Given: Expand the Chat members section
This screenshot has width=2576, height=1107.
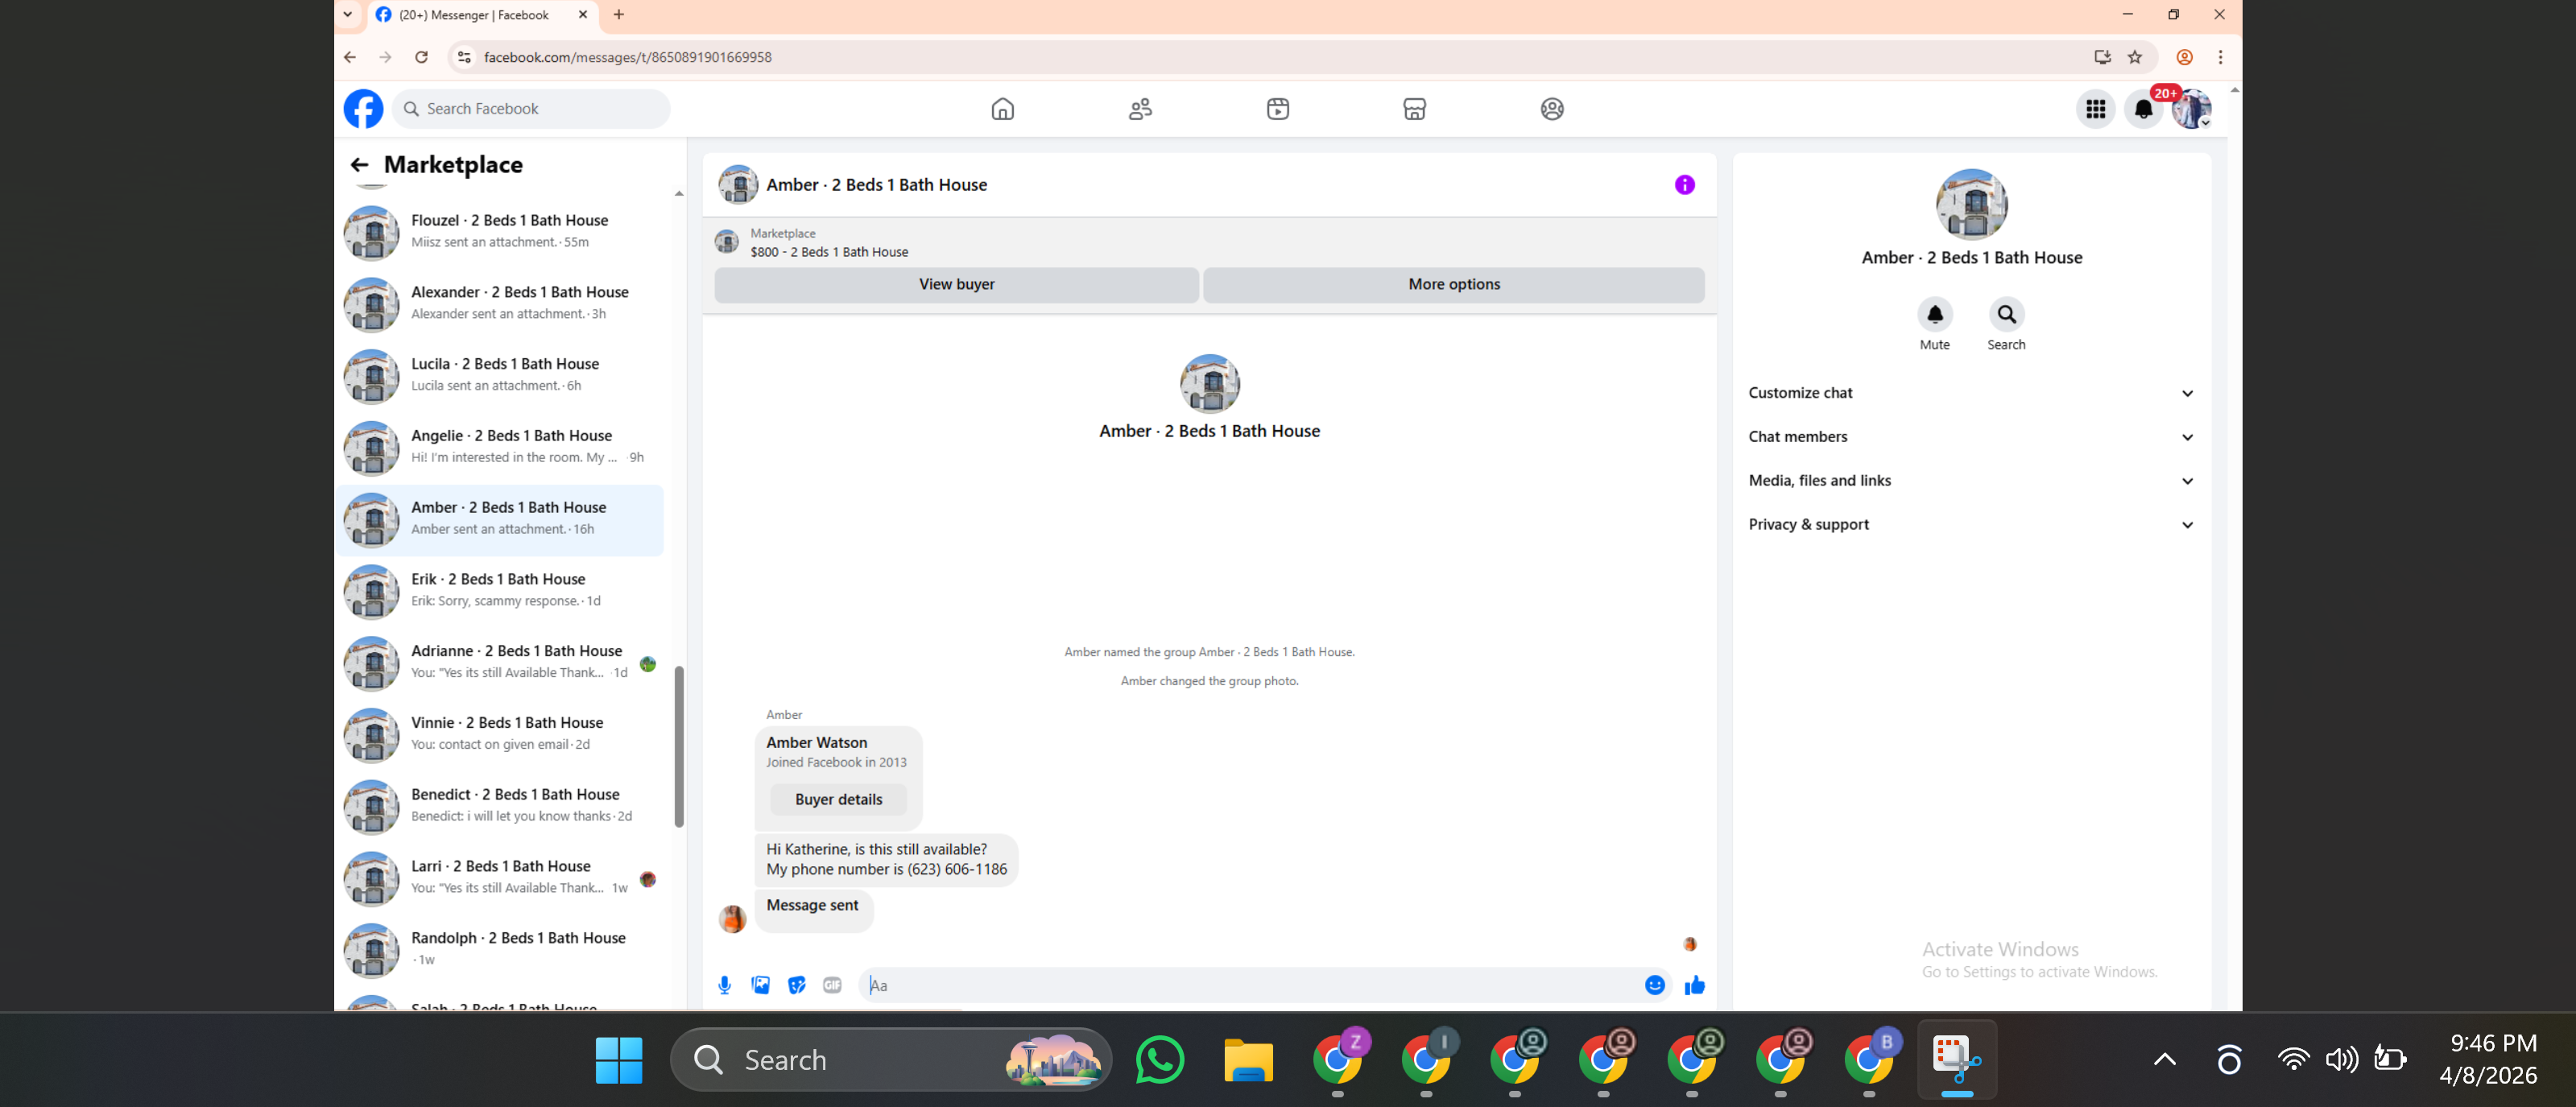Looking at the screenshot, I should pos(1971,437).
